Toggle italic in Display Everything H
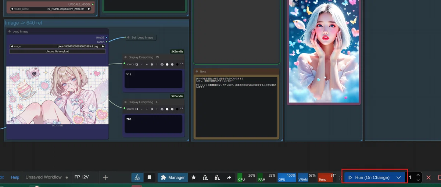 157,109
